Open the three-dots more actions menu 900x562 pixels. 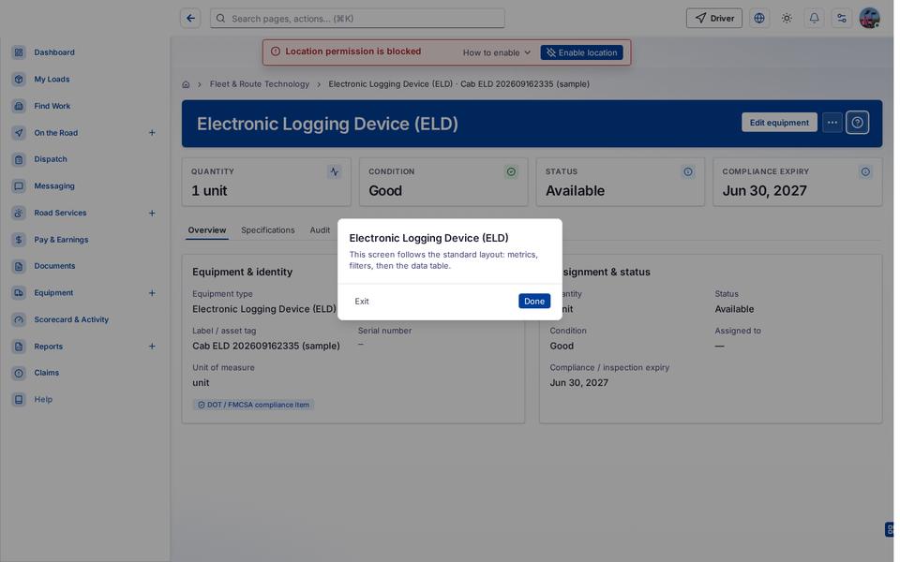tap(832, 123)
